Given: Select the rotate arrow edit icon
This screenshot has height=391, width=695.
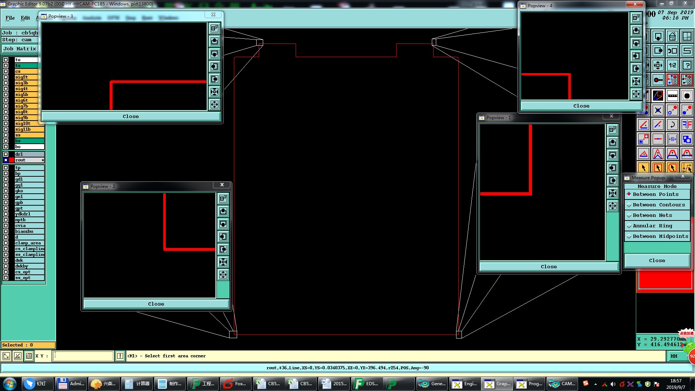Looking at the screenshot, I should 672,125.
